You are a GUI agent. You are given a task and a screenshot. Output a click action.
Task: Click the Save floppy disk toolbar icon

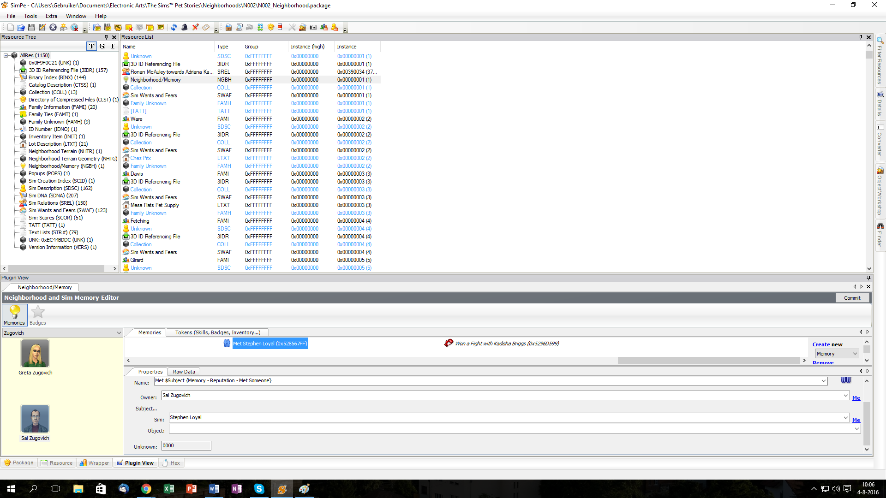[x=31, y=28]
